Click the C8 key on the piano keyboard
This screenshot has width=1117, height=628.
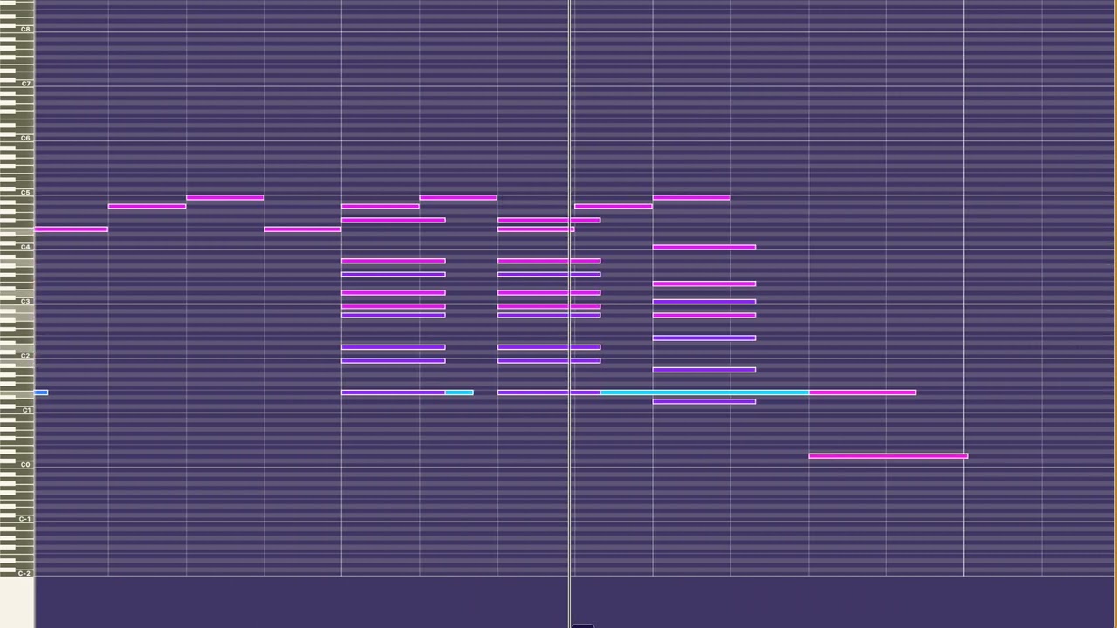point(17,31)
